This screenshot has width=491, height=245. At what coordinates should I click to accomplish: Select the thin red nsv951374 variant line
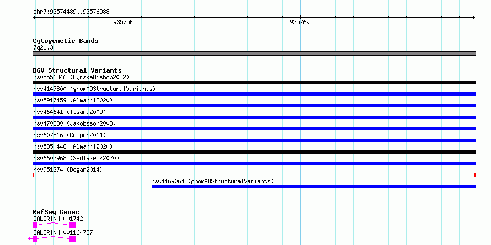point(254,175)
